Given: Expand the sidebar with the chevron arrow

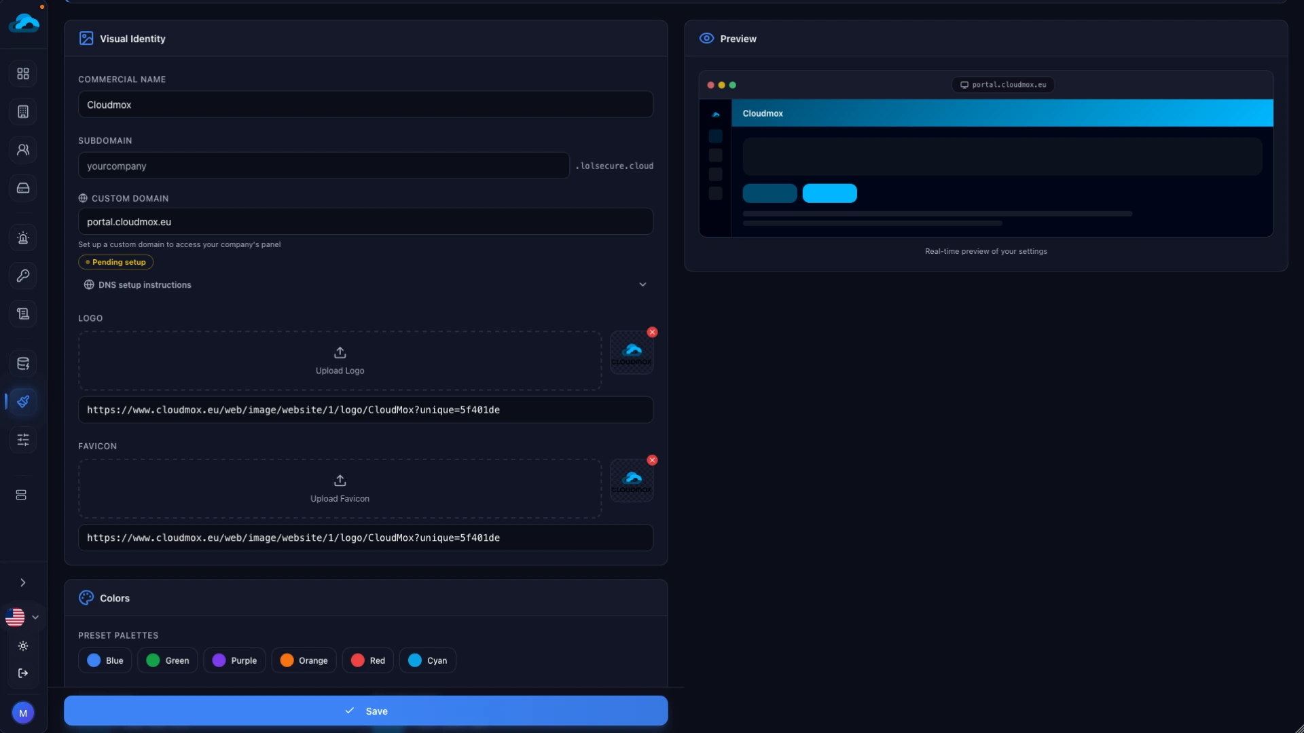Looking at the screenshot, I should [x=23, y=582].
